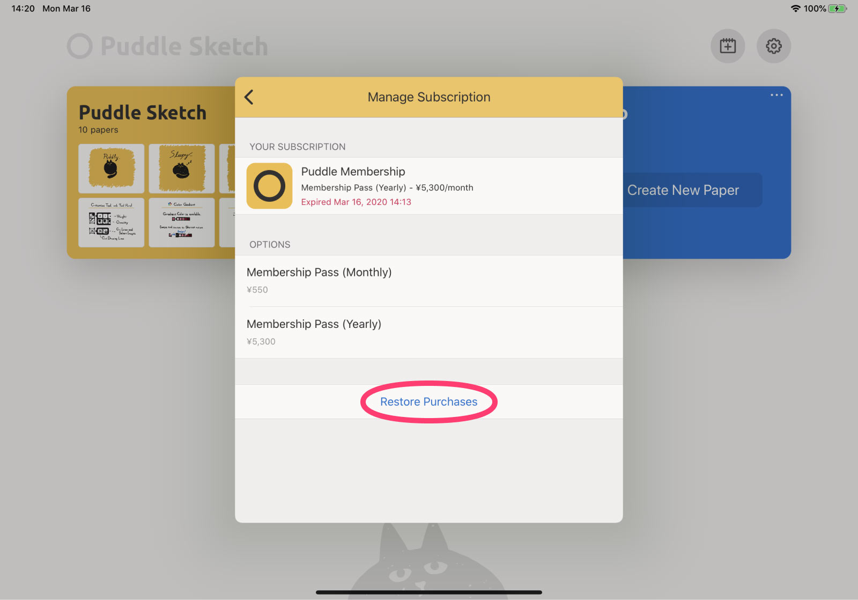Open the Customize Tool paper thumbnail

pyautogui.click(x=111, y=223)
